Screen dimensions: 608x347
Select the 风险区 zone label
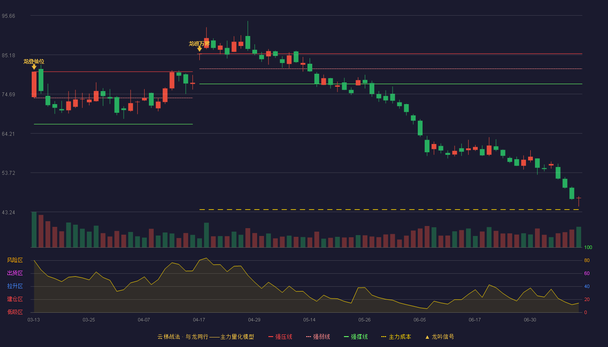point(15,260)
